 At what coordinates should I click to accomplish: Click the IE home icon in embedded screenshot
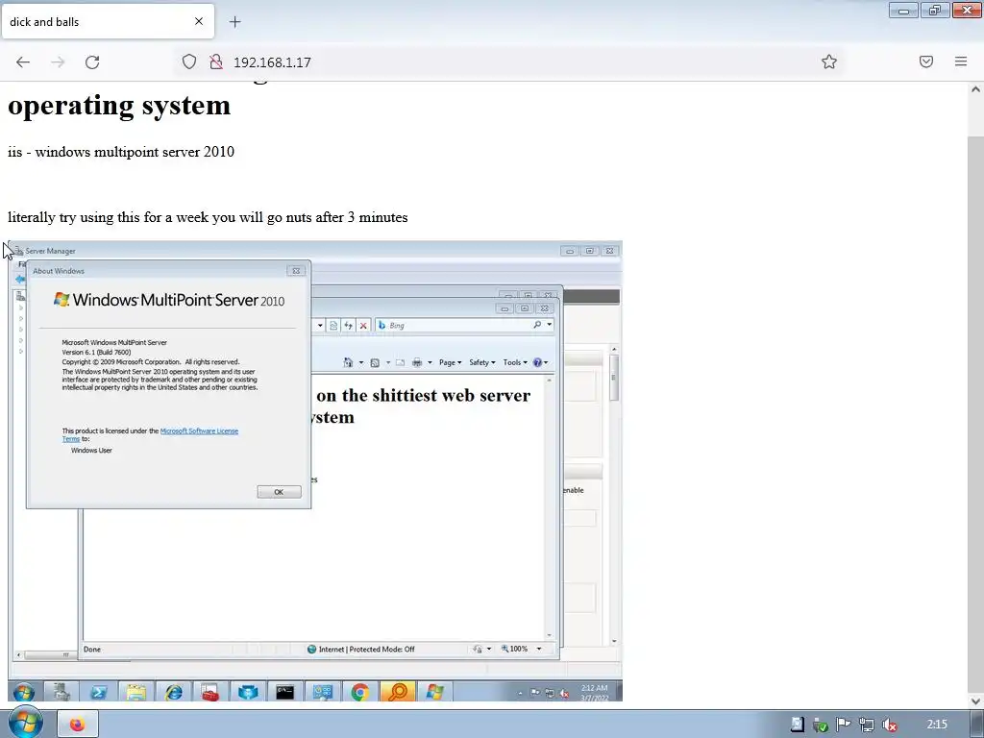click(348, 362)
